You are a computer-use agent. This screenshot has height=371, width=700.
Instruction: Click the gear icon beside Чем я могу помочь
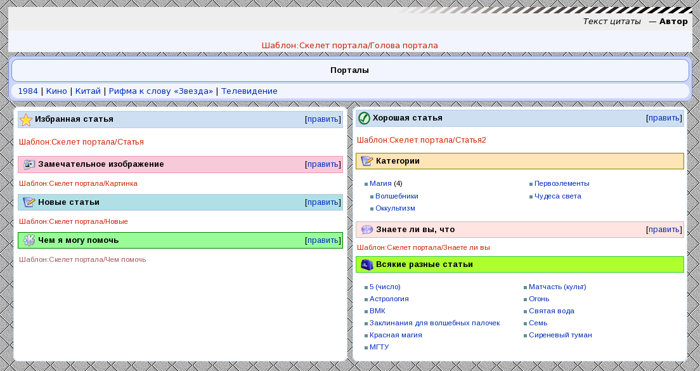pyautogui.click(x=29, y=240)
